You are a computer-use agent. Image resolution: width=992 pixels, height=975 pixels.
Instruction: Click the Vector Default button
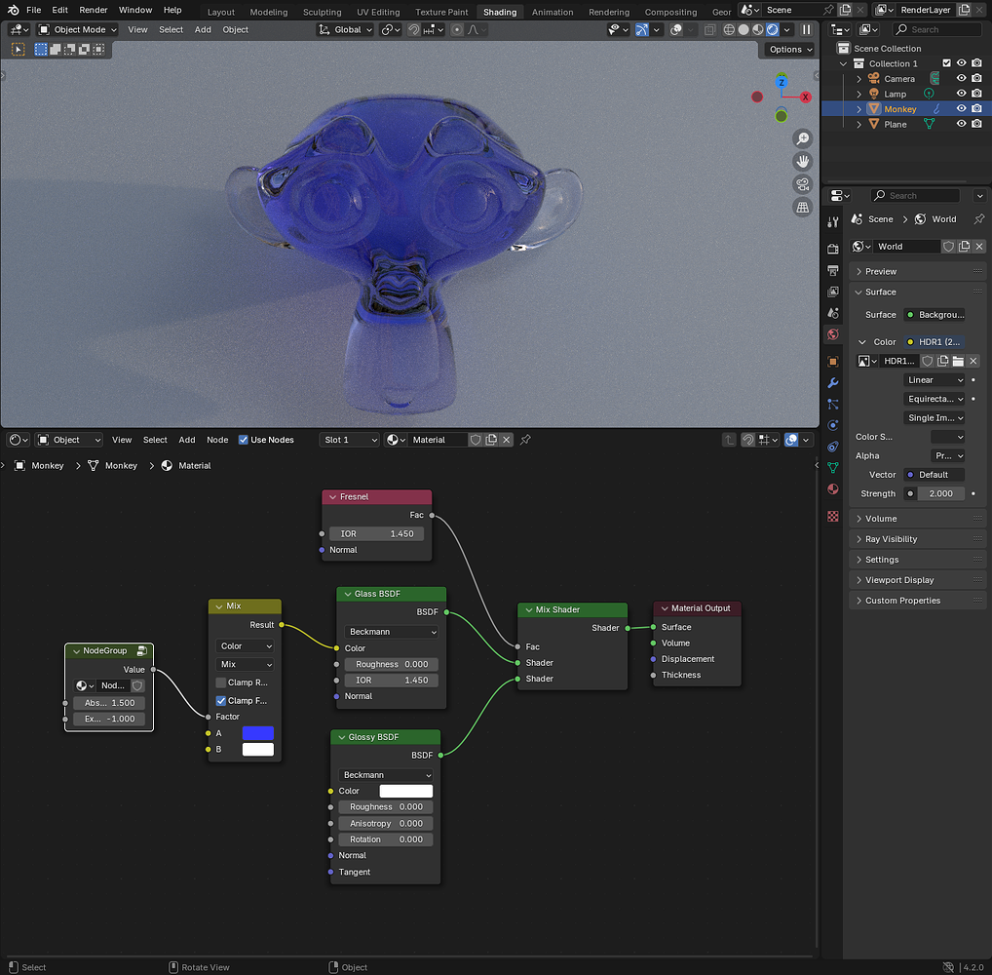(x=935, y=475)
